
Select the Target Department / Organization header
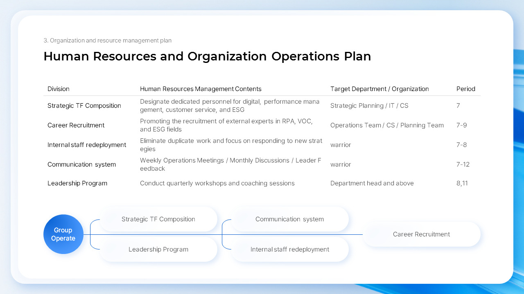(x=380, y=89)
